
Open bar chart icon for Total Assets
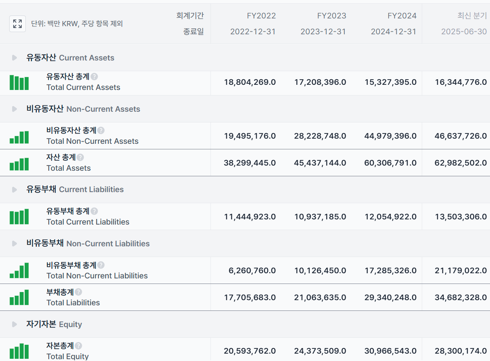(19, 164)
